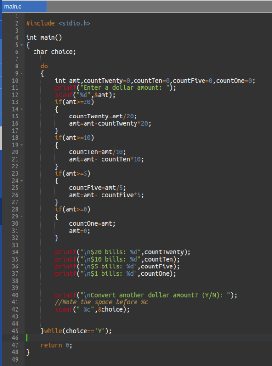Click the do keyword on line 8
272x366 pixels.
pyautogui.click(x=44, y=67)
